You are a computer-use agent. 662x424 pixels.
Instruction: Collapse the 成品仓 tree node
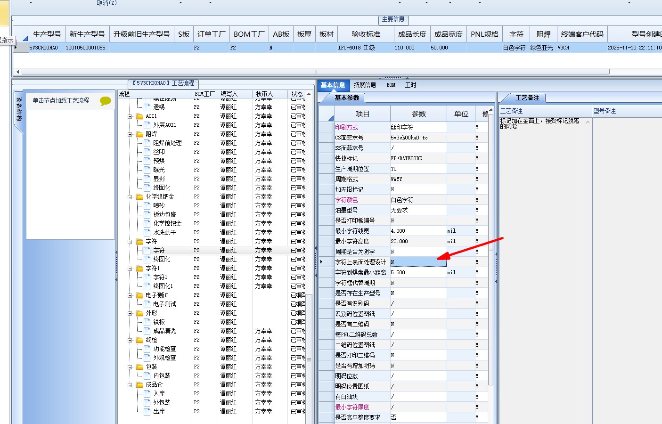[130, 384]
